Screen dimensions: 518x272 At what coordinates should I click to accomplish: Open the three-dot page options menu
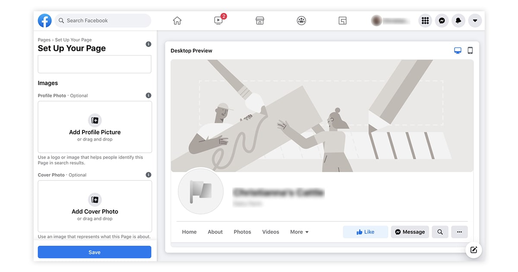459,232
